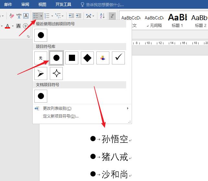Click the phonetic guide wén icon
Viewport: 208px width, 181px height.
19,16
